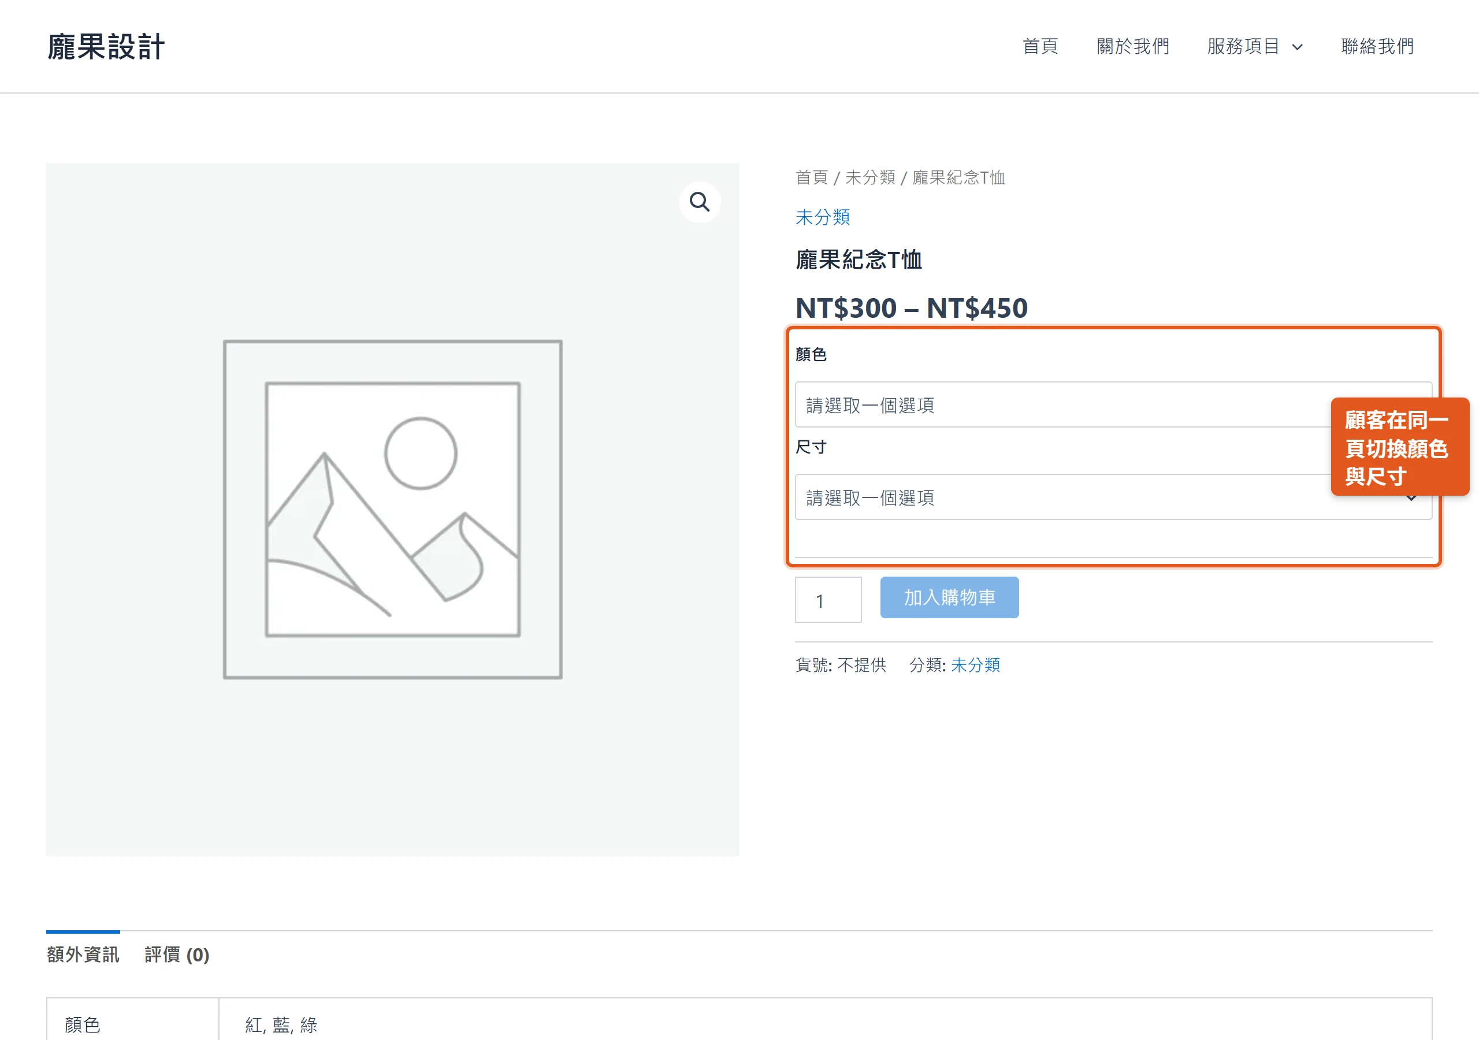The height and width of the screenshot is (1040, 1479).
Task: Click the magnifier zoom icon on product image
Action: coord(700,202)
